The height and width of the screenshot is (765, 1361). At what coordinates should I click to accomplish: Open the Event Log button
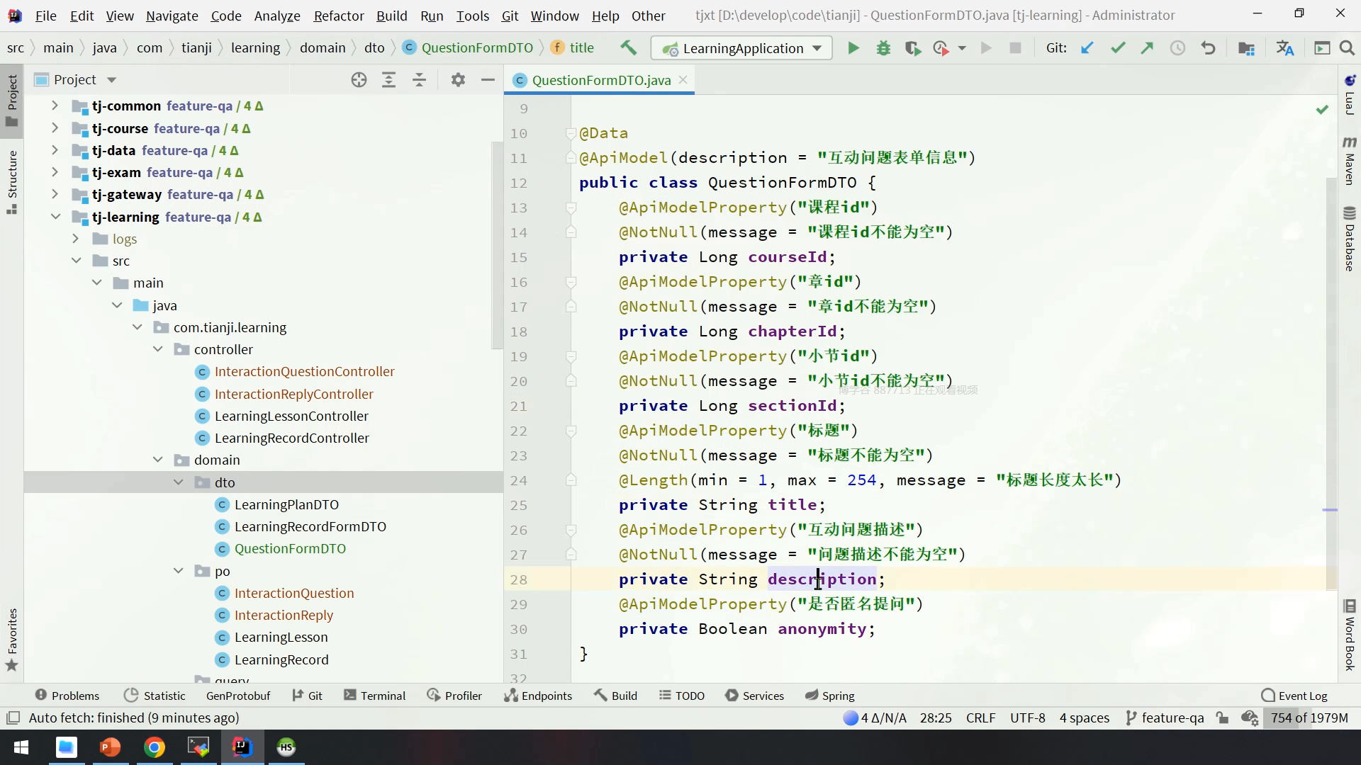pyautogui.click(x=1294, y=696)
